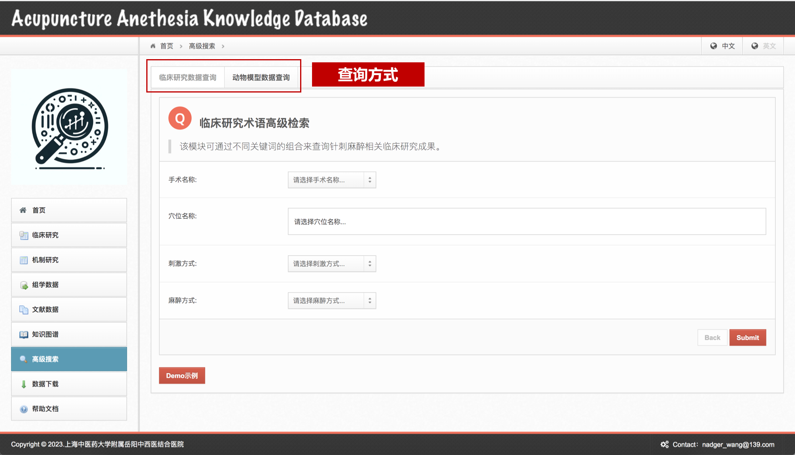This screenshot has height=455, width=795.
Task: Select the 临床研究数据查询 tab
Action: tap(188, 77)
